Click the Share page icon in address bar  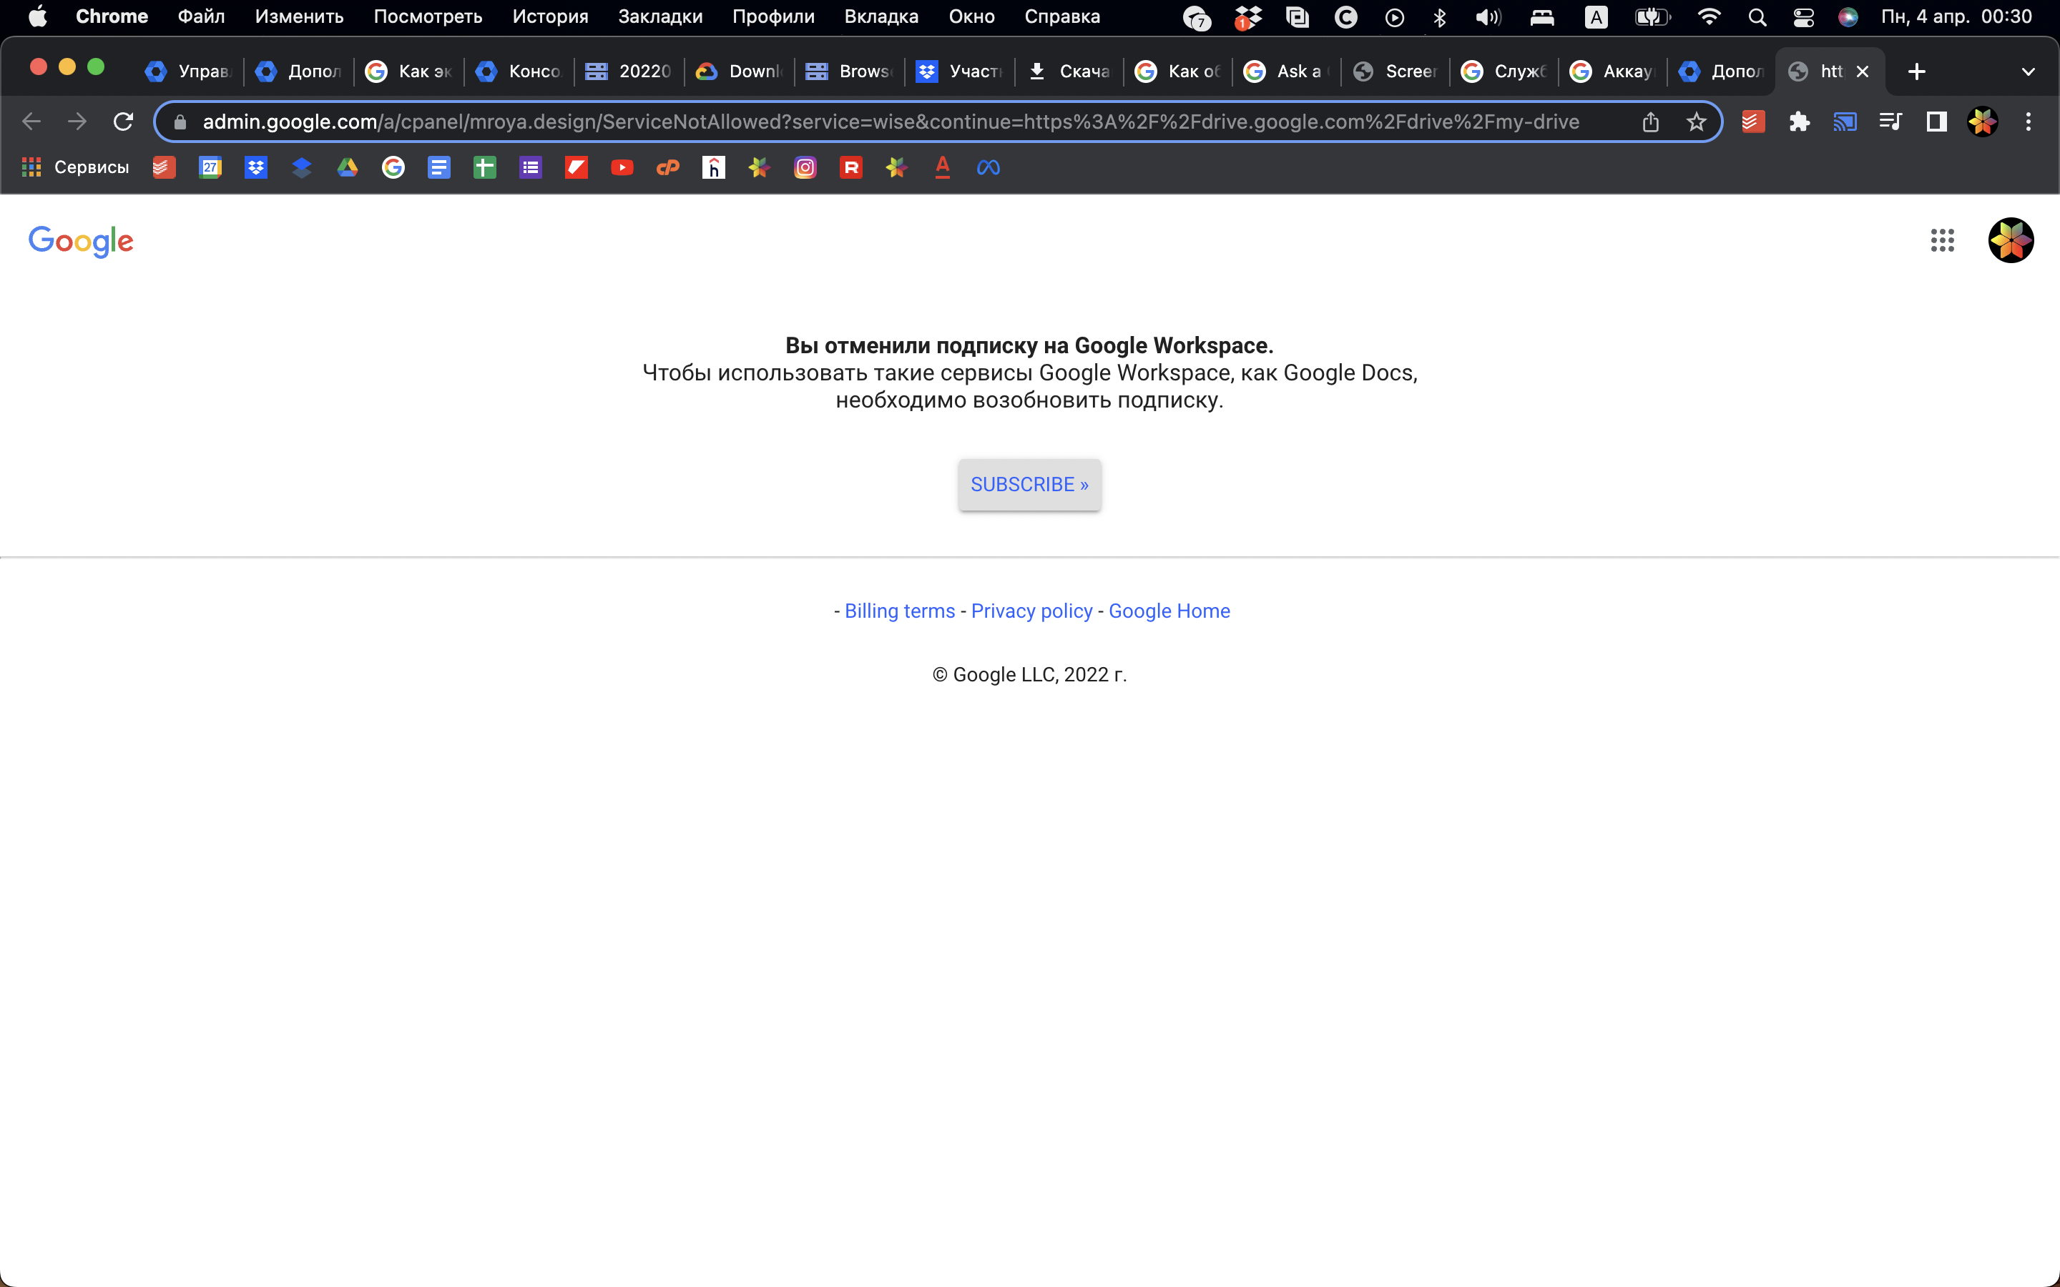pos(1649,122)
